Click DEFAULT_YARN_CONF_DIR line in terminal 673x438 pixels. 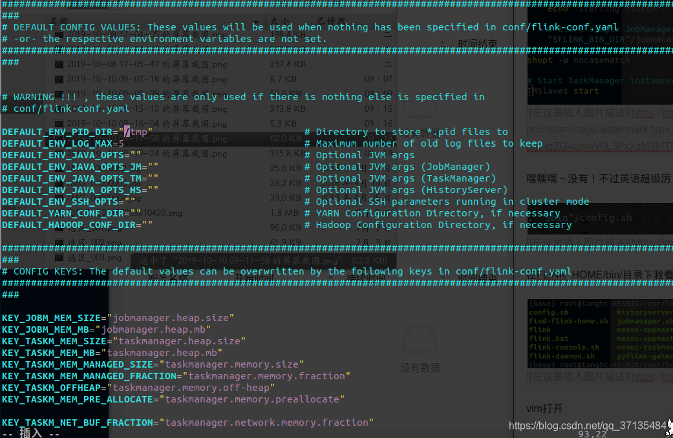[71, 213]
